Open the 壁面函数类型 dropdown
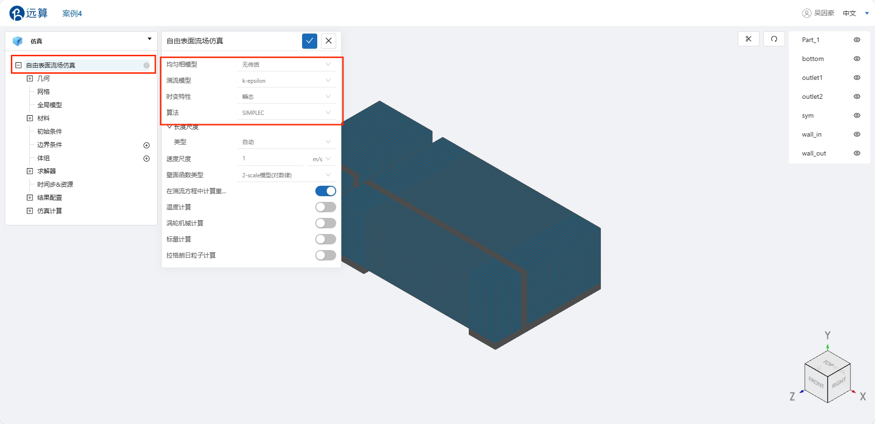 tap(286, 175)
